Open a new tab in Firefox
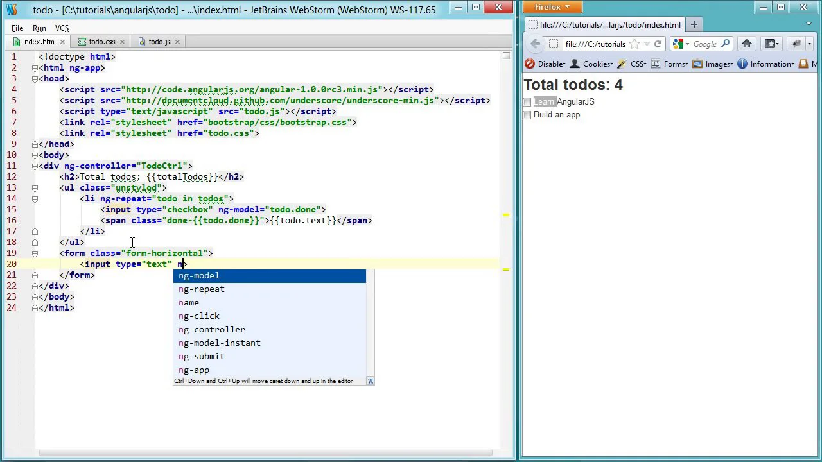Image resolution: width=822 pixels, height=462 pixels. point(694,24)
